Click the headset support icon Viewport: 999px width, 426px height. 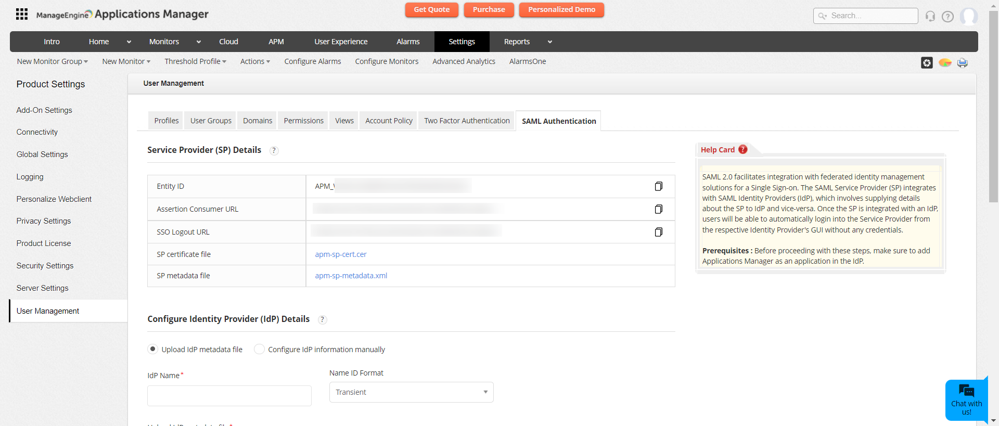click(930, 16)
